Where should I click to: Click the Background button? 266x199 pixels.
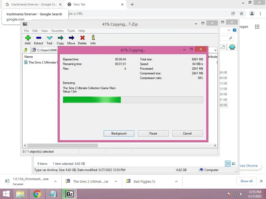(119, 133)
